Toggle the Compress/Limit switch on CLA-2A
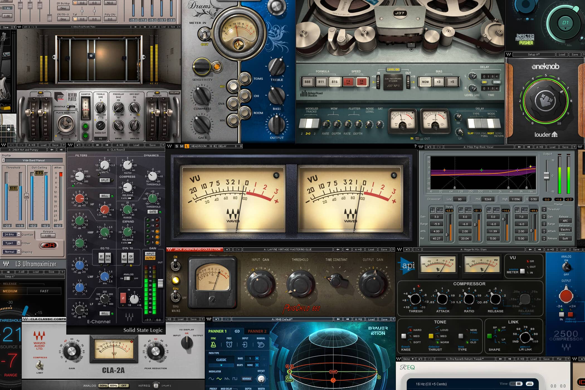 tap(40, 365)
